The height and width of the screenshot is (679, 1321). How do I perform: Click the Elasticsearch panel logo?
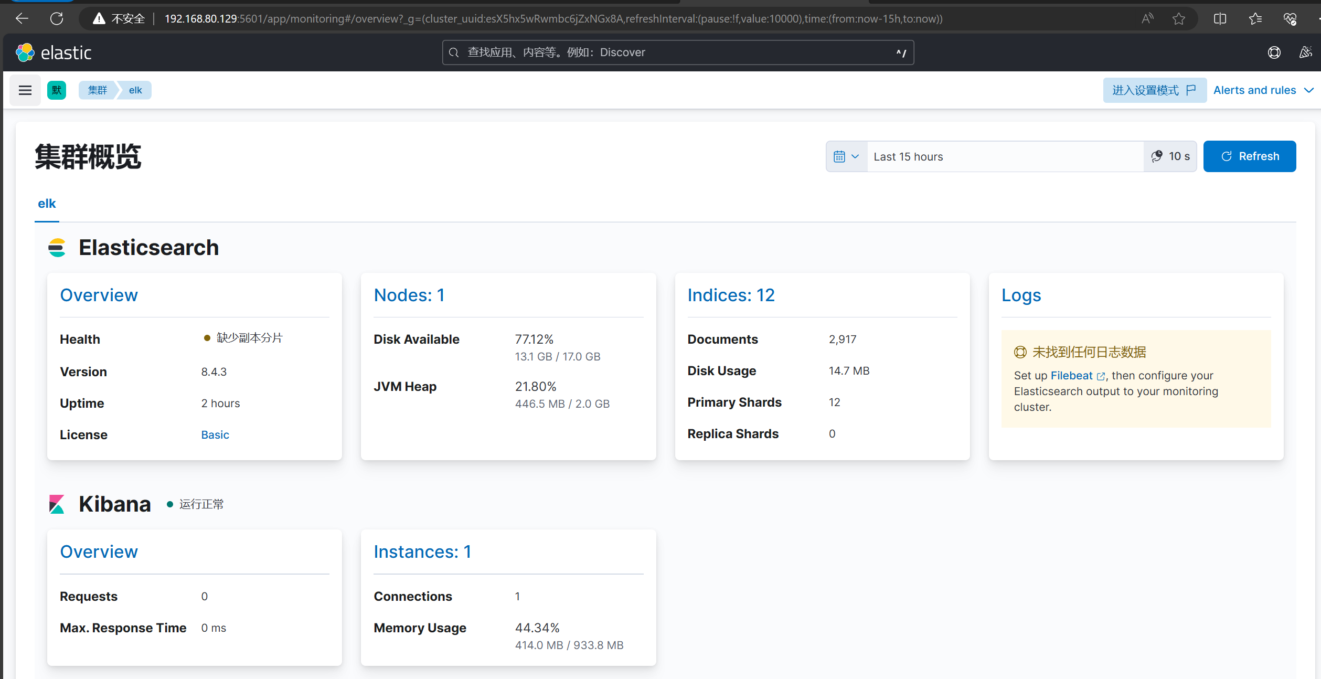click(x=57, y=247)
